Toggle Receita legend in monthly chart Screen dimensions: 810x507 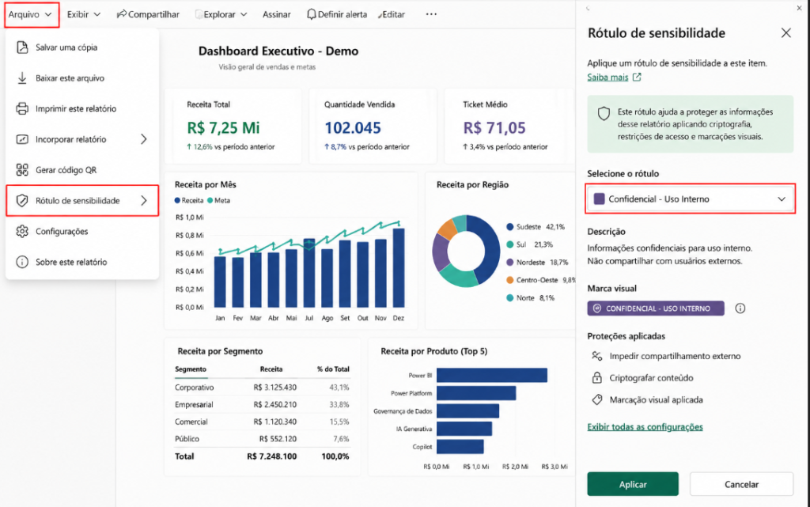pyautogui.click(x=189, y=200)
